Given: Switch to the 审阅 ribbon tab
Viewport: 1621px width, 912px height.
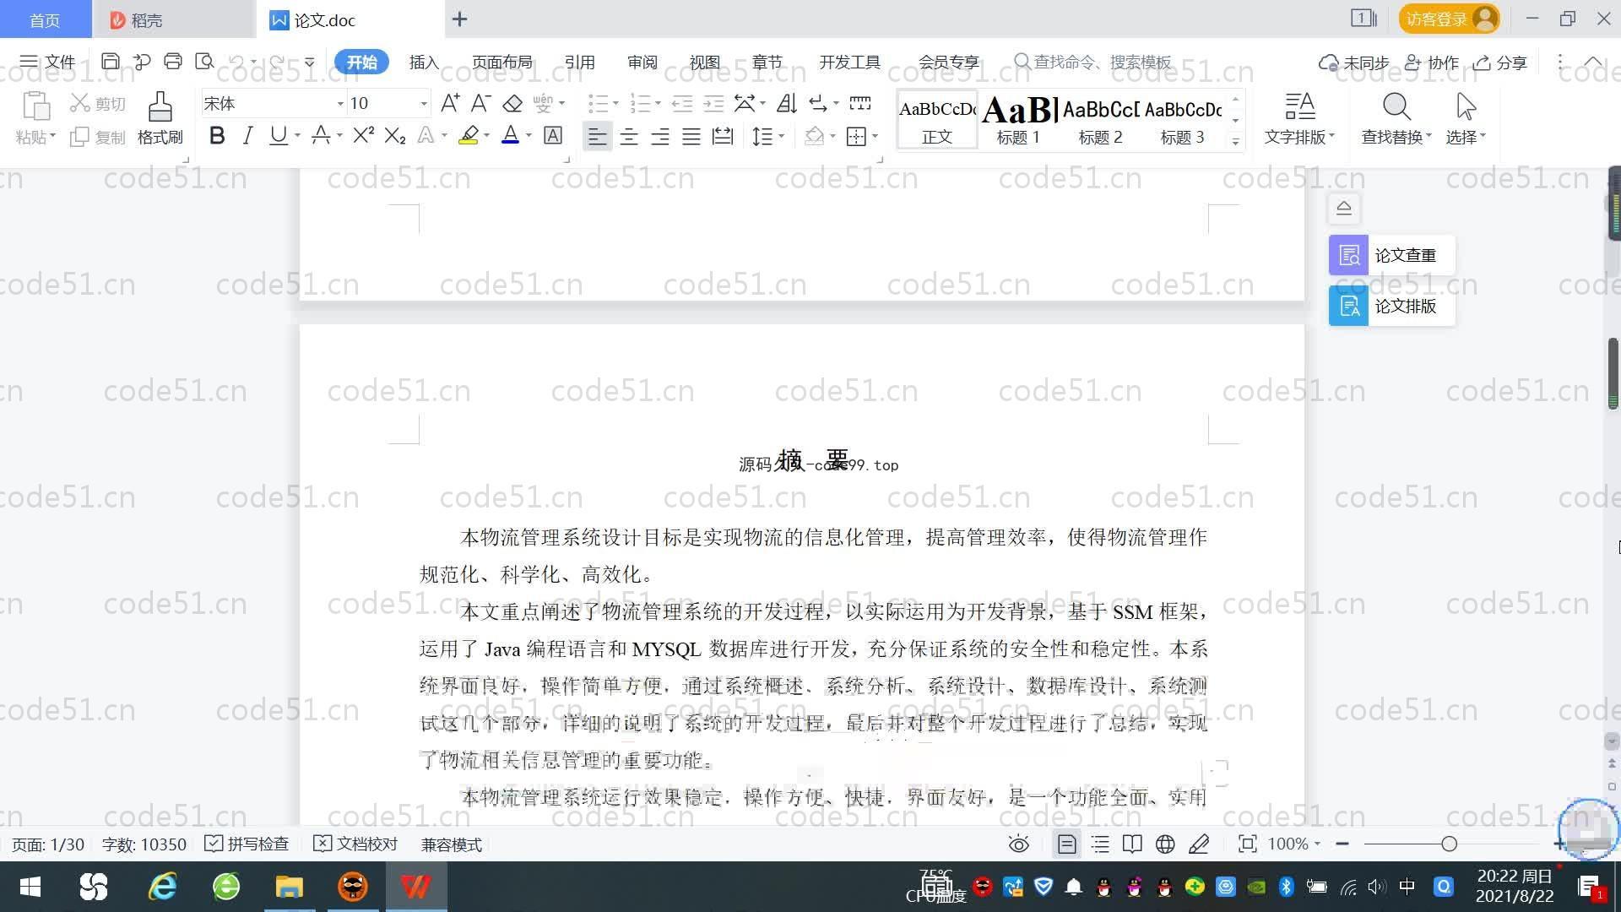Looking at the screenshot, I should coord(642,62).
